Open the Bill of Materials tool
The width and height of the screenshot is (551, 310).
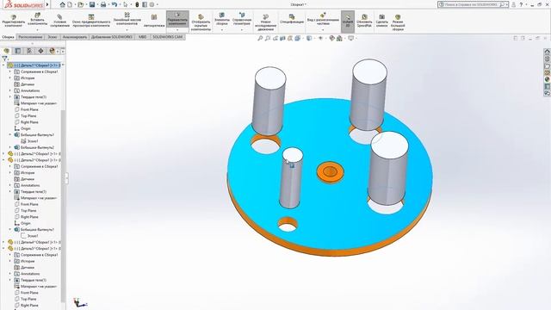point(292,19)
